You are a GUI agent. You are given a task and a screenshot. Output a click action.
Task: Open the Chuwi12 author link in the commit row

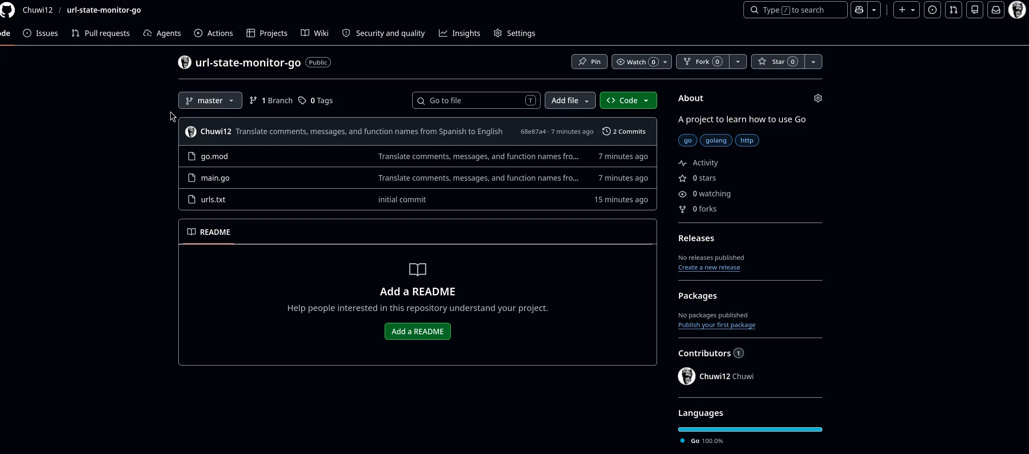tap(216, 131)
